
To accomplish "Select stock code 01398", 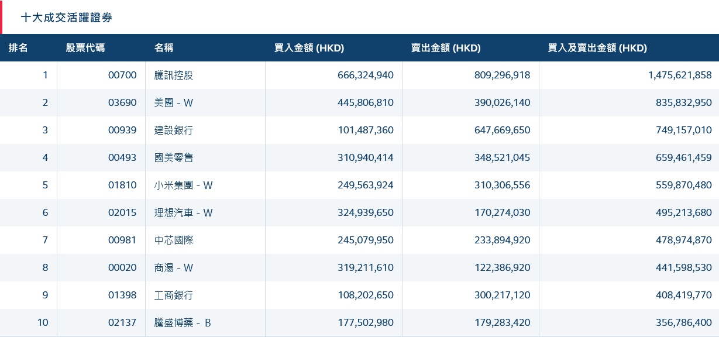I will (122, 295).
